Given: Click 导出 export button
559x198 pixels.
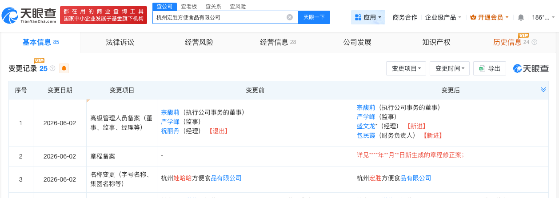Looking at the screenshot, I should tap(489, 68).
